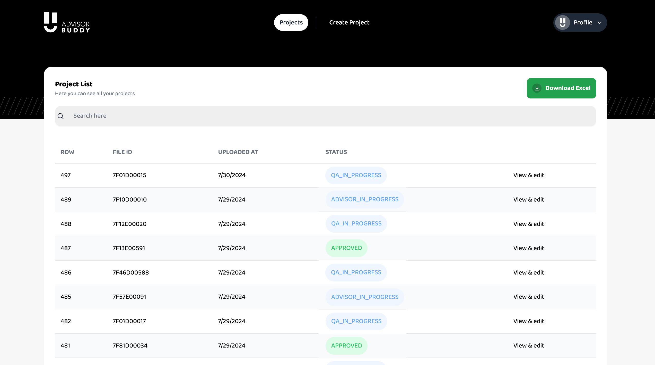Click the STATUS column header
This screenshot has width=655, height=365.
point(336,152)
